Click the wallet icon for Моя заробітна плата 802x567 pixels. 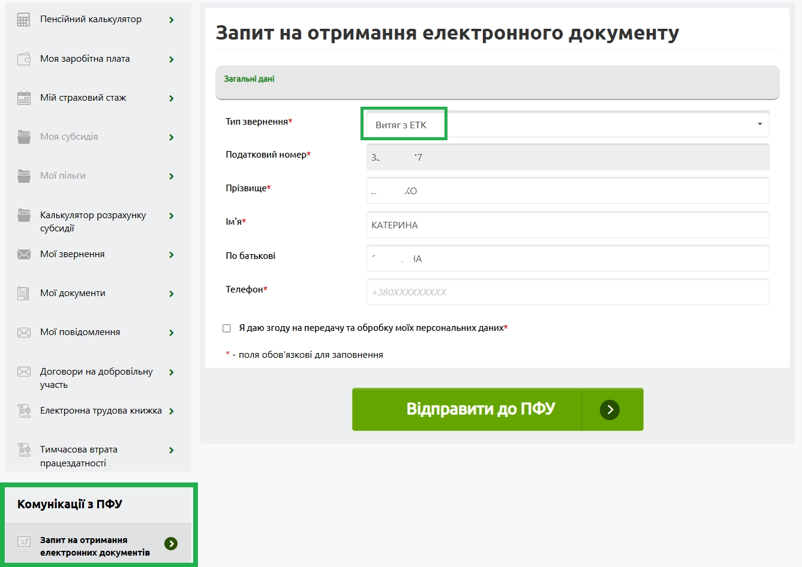23,59
